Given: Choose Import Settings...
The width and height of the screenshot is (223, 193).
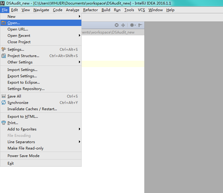Looking at the screenshot, I should [x=41, y=69].
